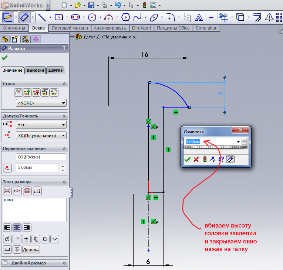Open tolerance type dropdown showing Нет
283x270 pixels.
coord(41,125)
